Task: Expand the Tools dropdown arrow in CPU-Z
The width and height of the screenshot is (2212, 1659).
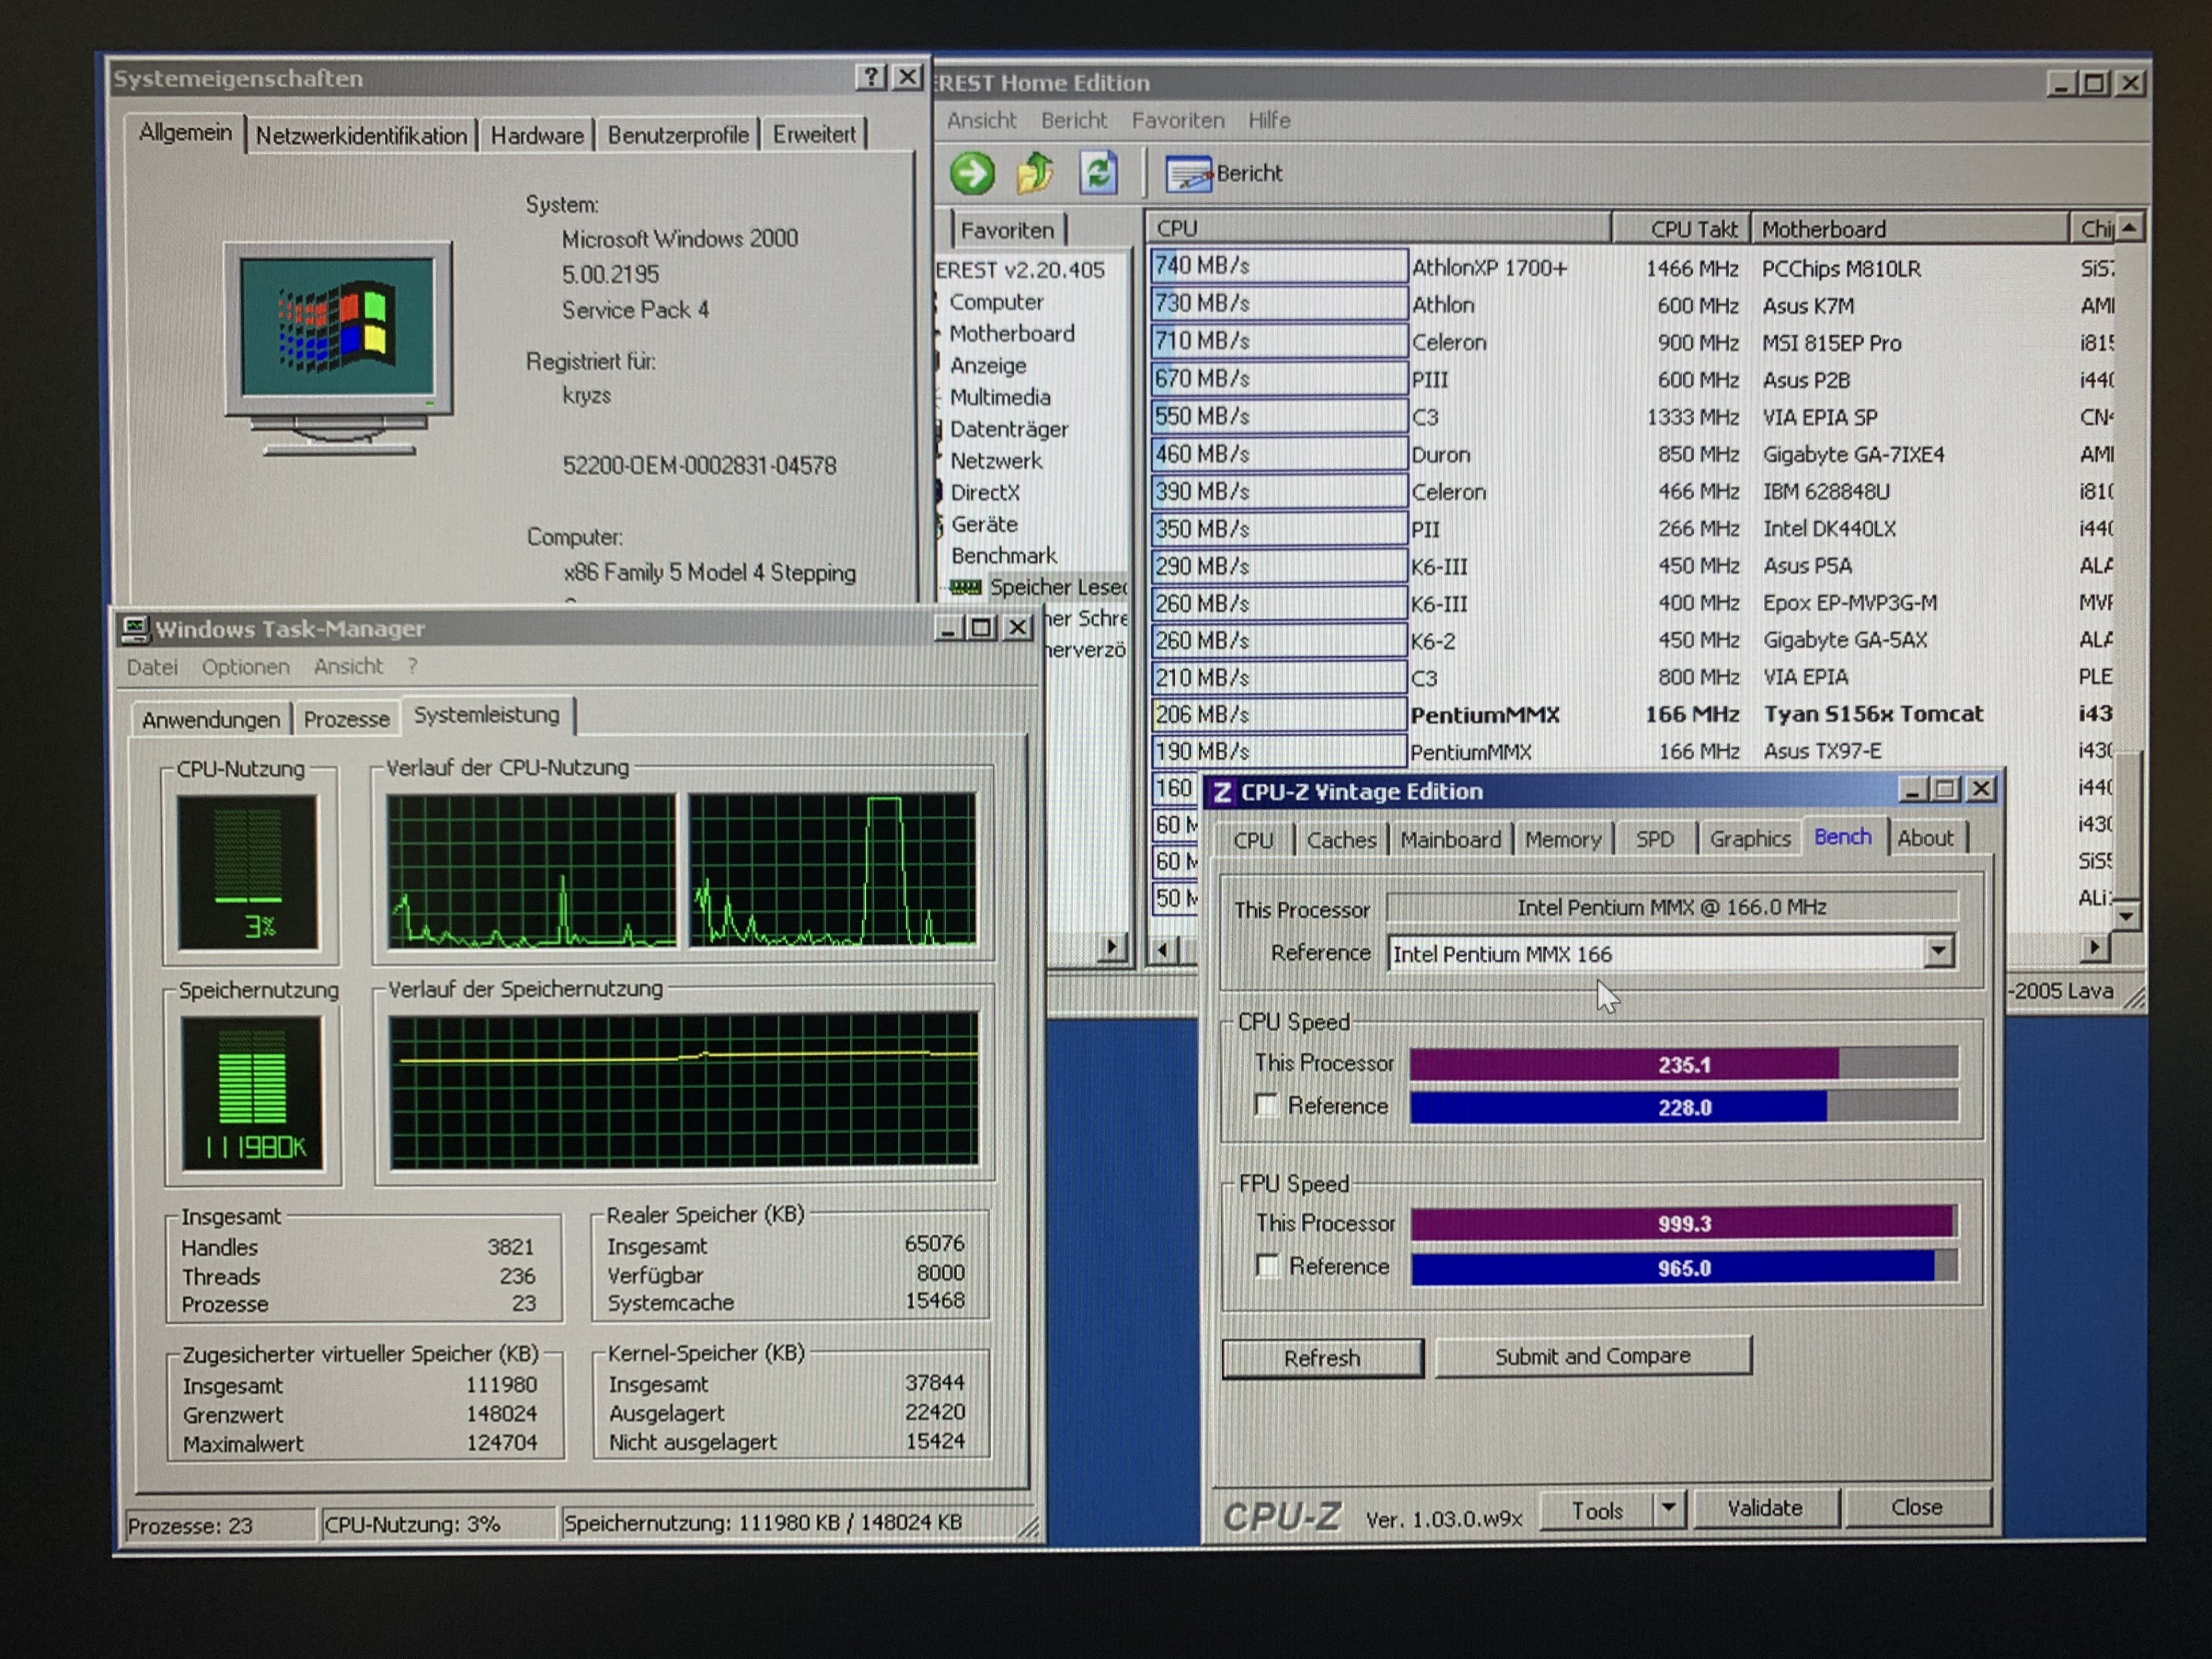Action: [x=1668, y=1508]
